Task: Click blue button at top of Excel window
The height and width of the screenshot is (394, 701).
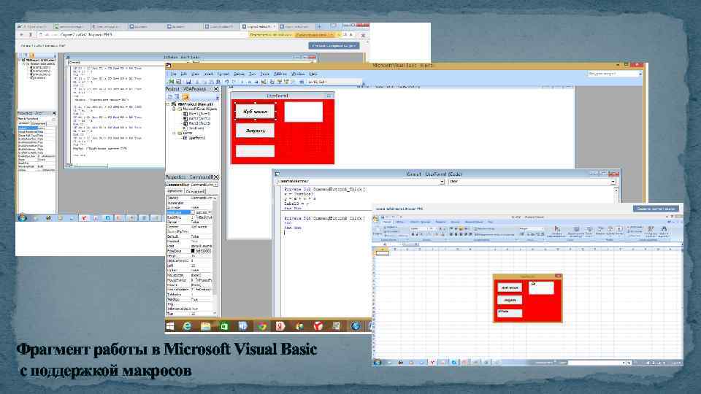Action: [x=656, y=209]
